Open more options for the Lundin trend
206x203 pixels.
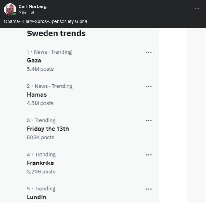(x=149, y=189)
